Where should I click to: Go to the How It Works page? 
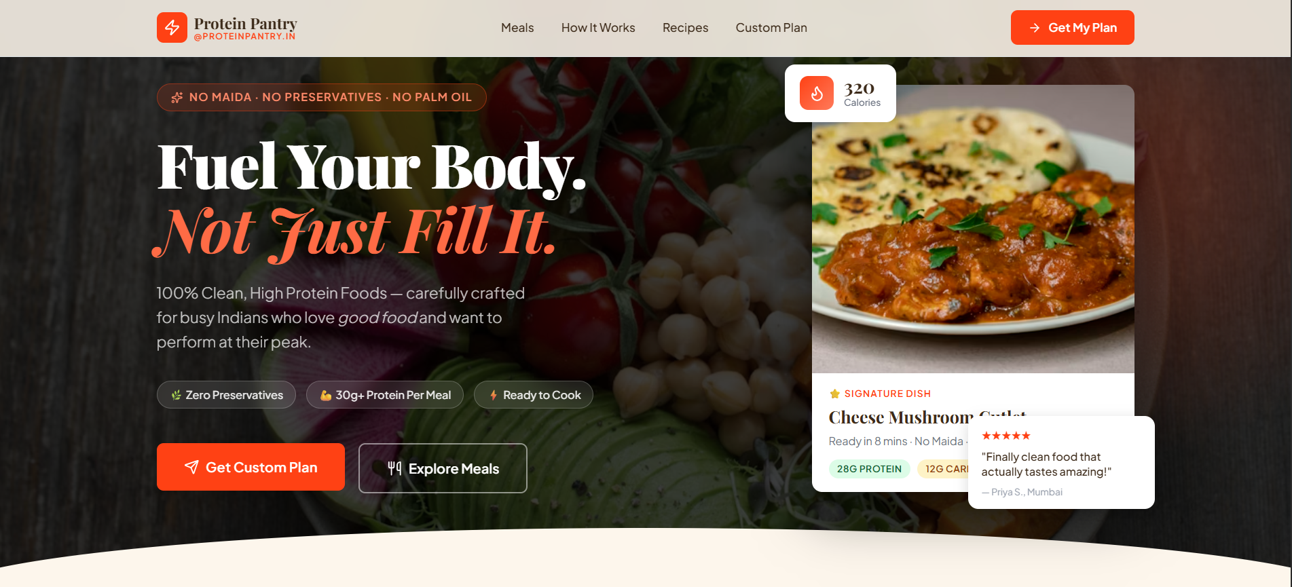pyautogui.click(x=598, y=28)
